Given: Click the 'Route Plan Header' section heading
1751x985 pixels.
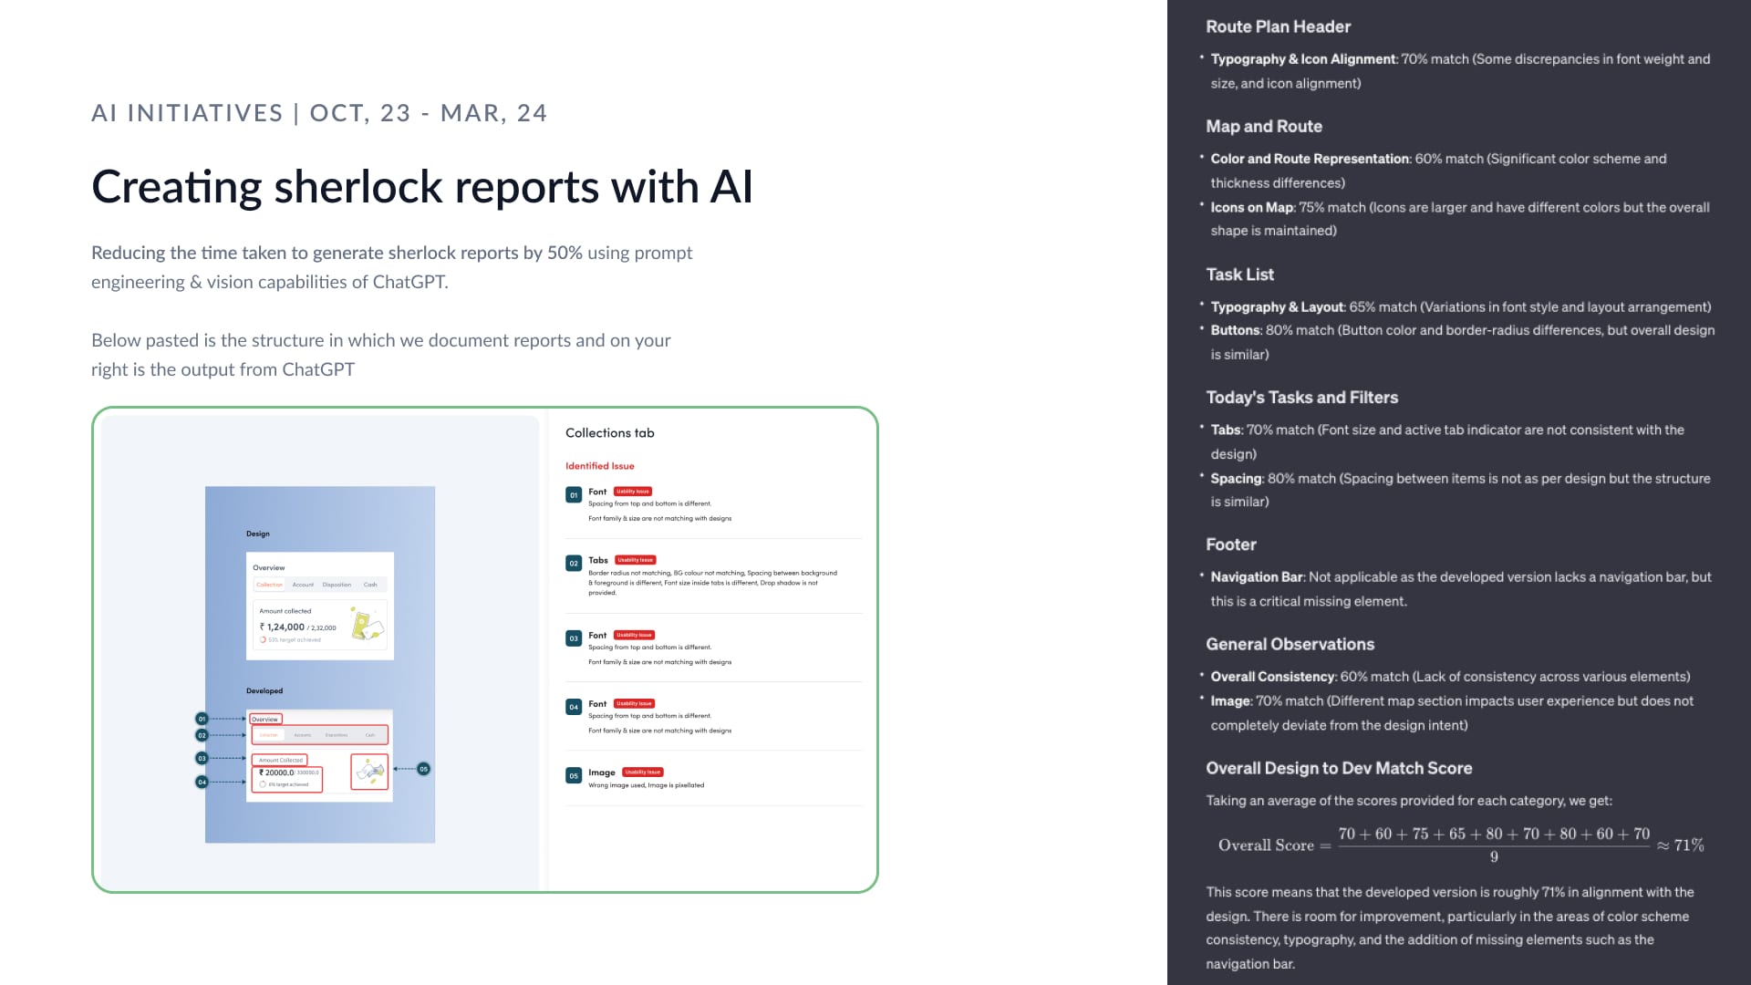Looking at the screenshot, I should 1278,27.
